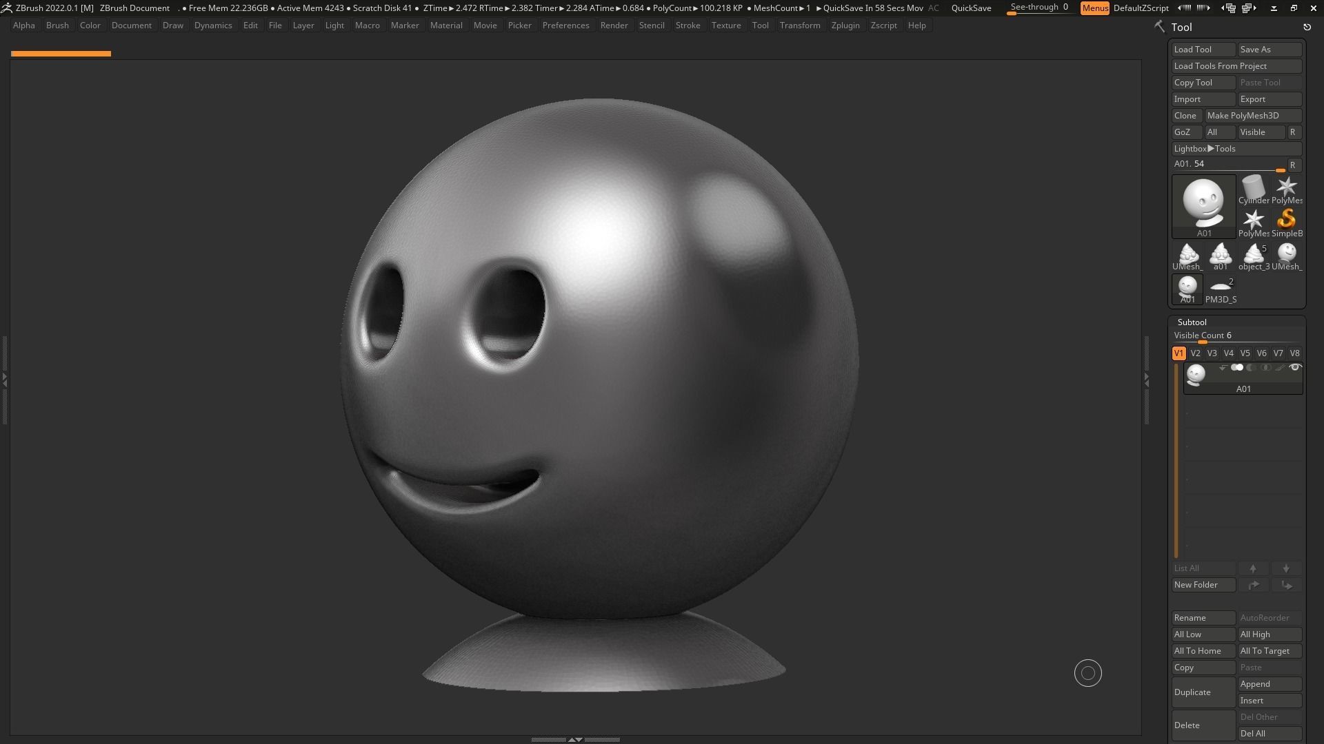Toggle A01 subtool polypaint brush icon

[x=1280, y=368]
